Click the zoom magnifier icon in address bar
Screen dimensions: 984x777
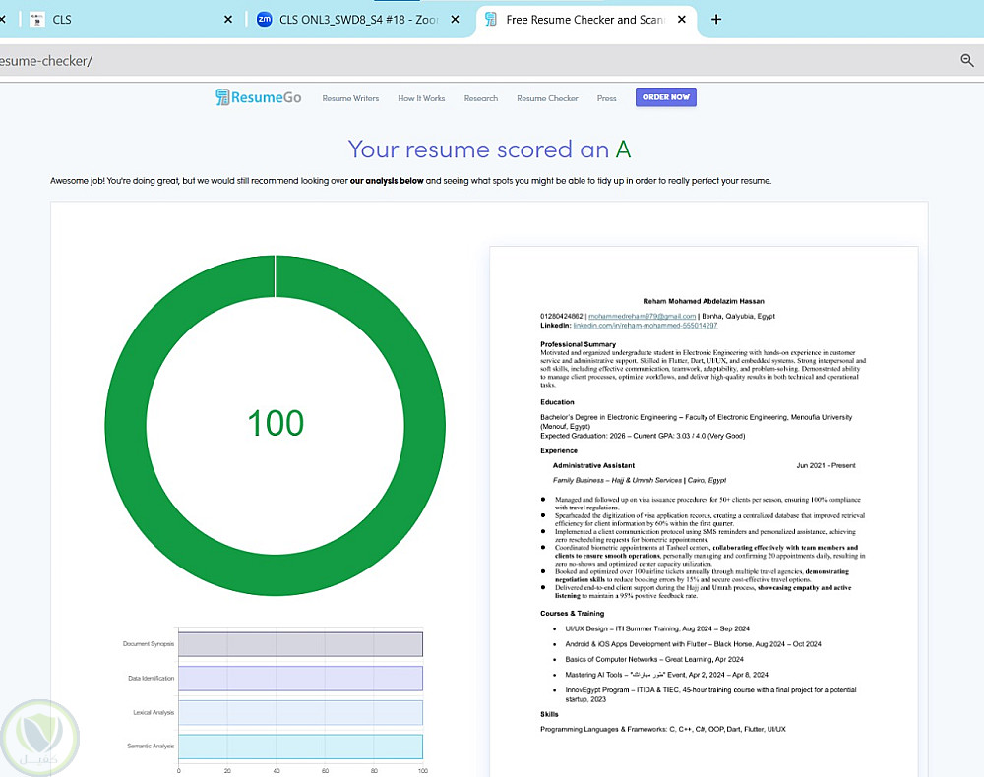[x=967, y=60]
